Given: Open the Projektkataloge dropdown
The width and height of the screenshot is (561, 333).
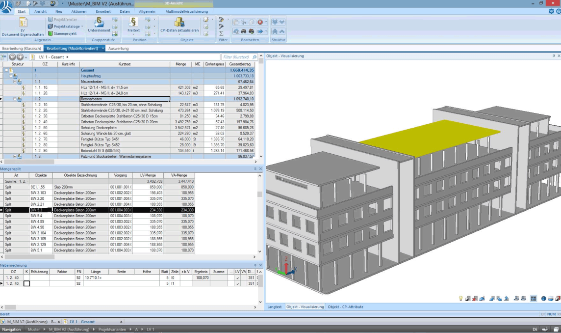Looking at the screenshot, I should click(82, 27).
